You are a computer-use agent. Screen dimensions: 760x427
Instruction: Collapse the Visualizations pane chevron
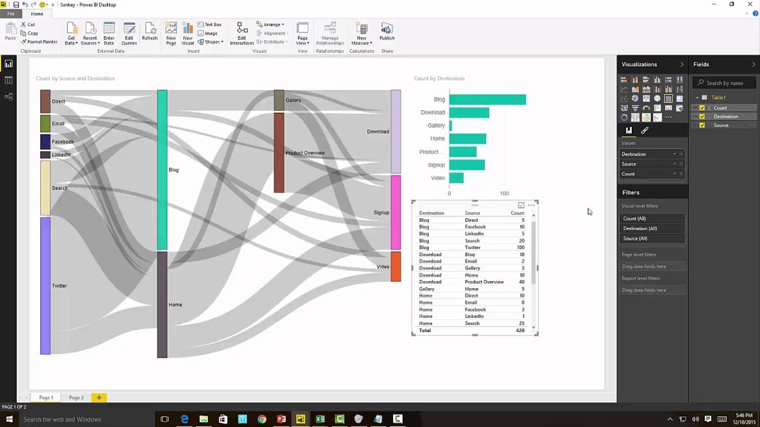point(682,64)
